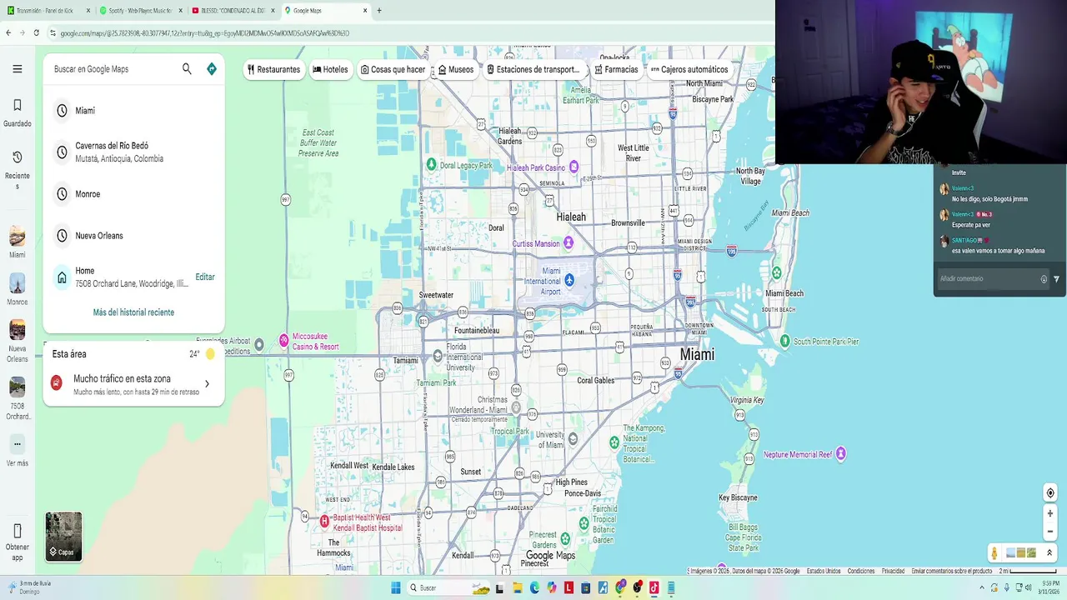Click the Street View pegman icon
This screenshot has width=1067, height=600.
[994, 553]
